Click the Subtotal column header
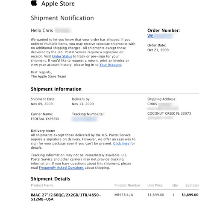The width and height of the screenshot is (217, 202). click(192, 185)
